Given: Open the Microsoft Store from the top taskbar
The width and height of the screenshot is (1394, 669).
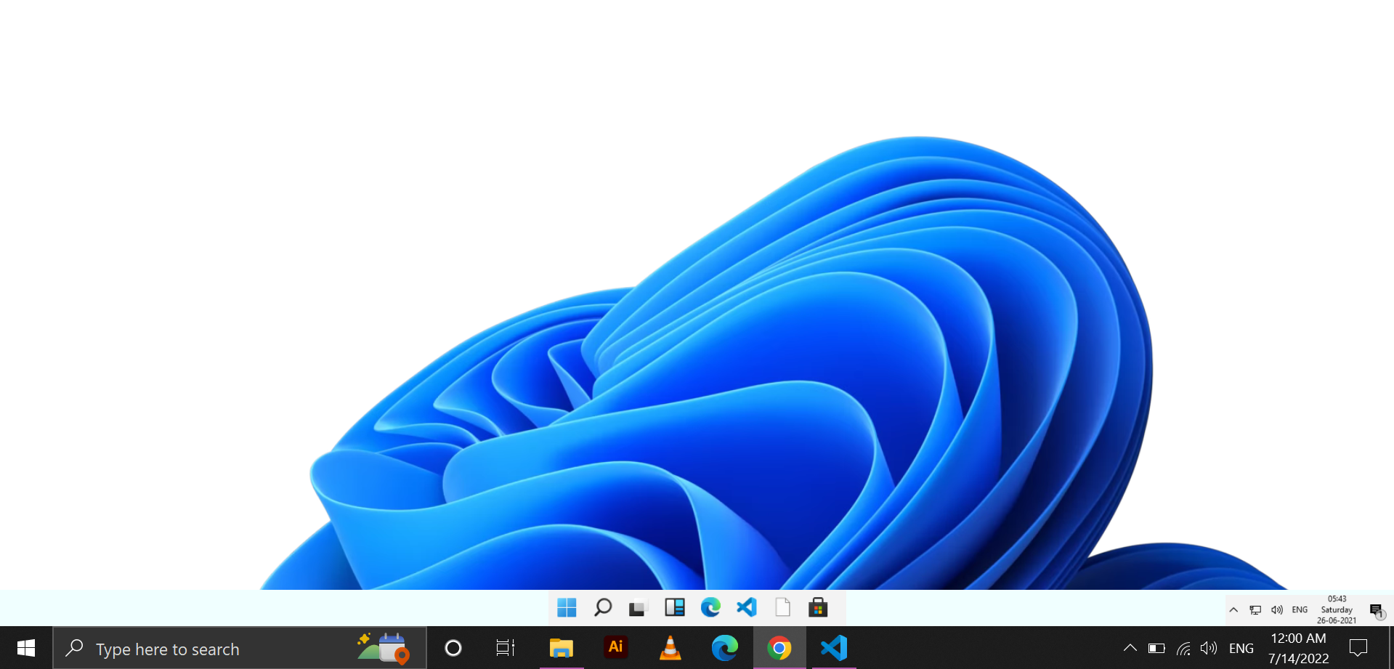Looking at the screenshot, I should [x=819, y=607].
